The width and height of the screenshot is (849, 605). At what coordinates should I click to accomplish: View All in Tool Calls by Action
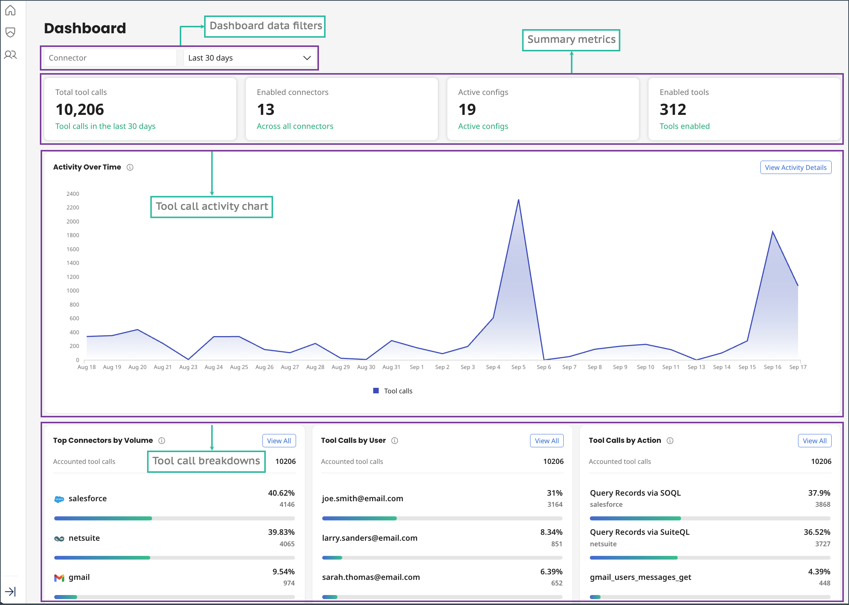point(814,441)
